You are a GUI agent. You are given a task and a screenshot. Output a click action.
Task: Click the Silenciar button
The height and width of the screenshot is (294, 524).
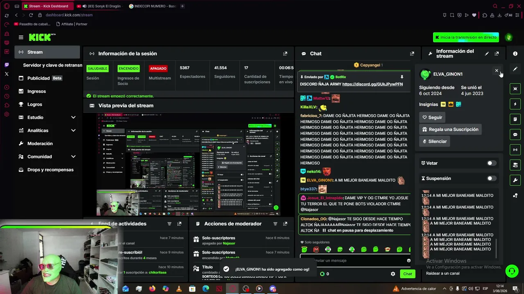click(x=435, y=141)
